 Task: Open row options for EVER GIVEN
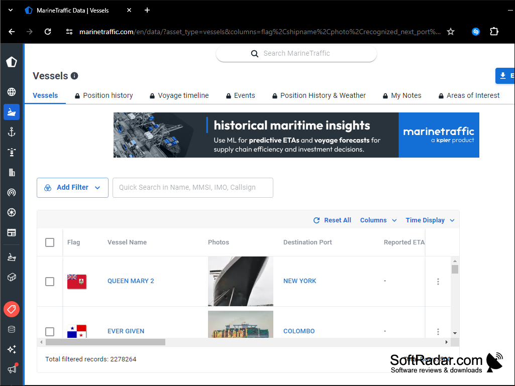[438, 331]
